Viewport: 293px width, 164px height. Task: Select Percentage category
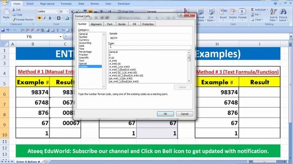pyautogui.click(x=85, y=51)
